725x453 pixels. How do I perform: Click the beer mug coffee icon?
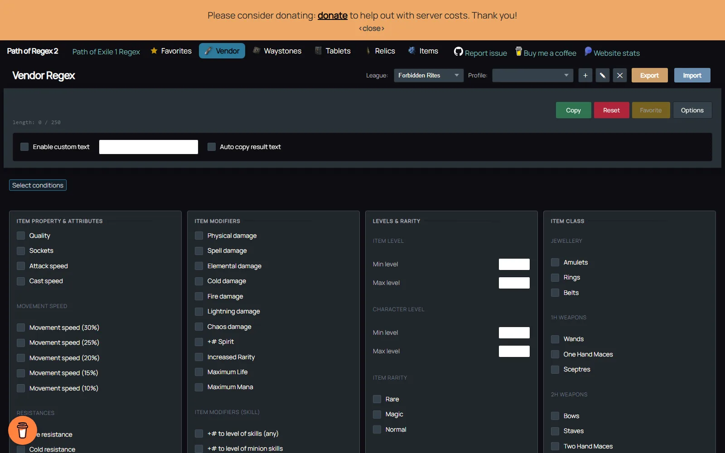coord(519,51)
